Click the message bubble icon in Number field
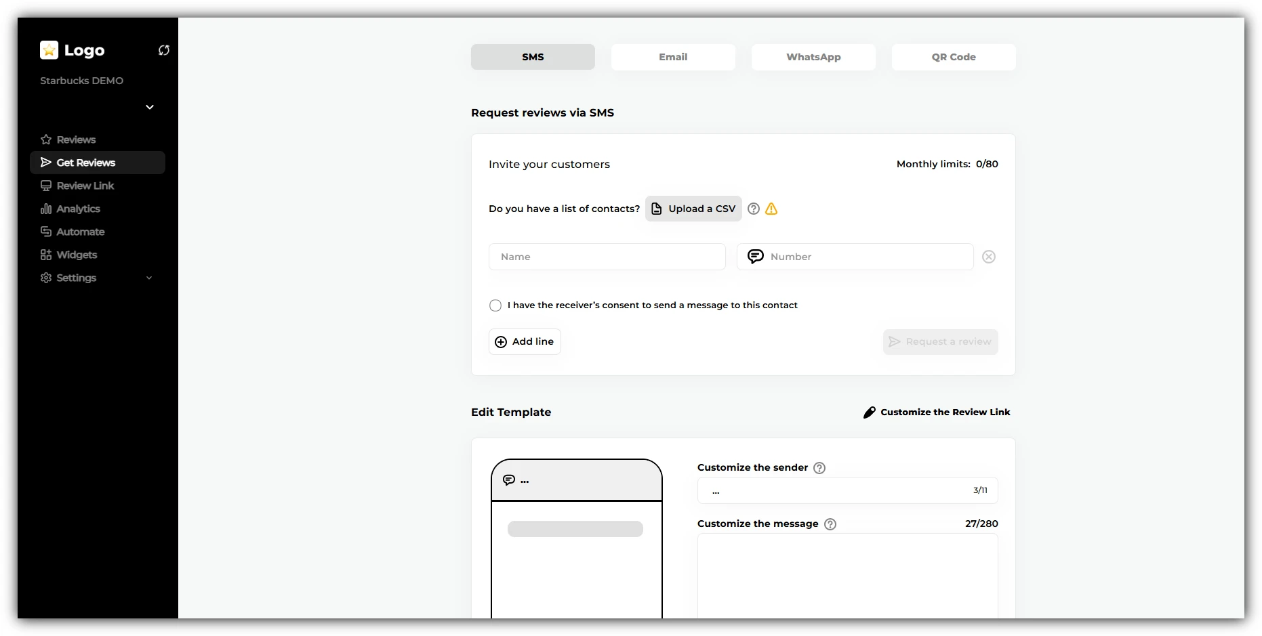 (756, 257)
